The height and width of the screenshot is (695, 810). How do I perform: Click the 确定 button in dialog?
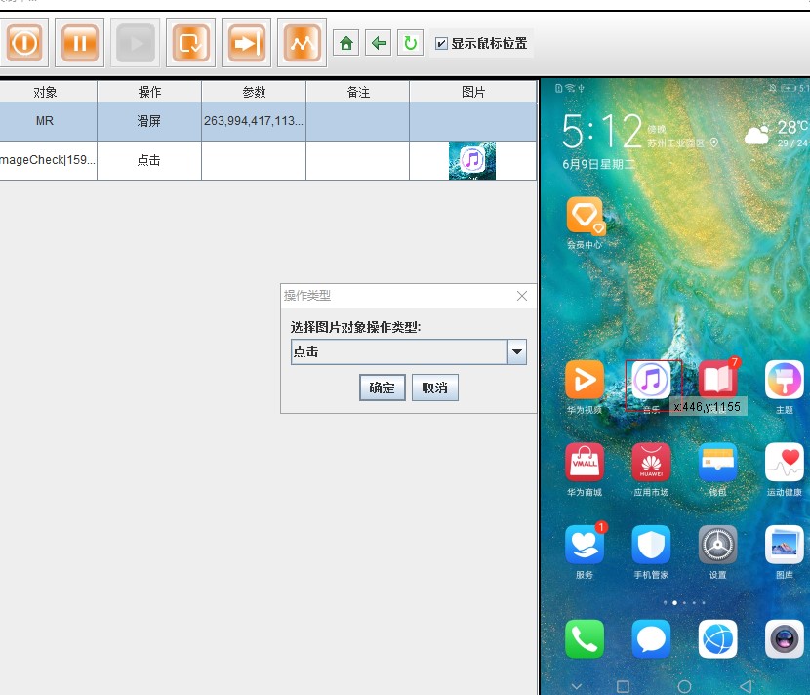click(x=382, y=388)
